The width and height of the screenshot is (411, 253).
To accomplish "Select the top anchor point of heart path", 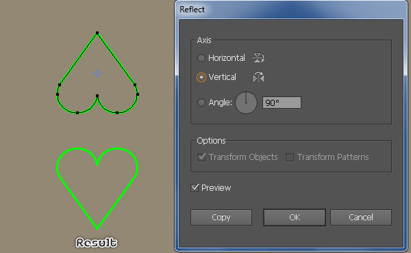I will pos(97,33).
